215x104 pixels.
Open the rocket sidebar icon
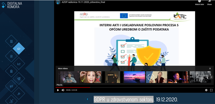click(x=19, y=79)
